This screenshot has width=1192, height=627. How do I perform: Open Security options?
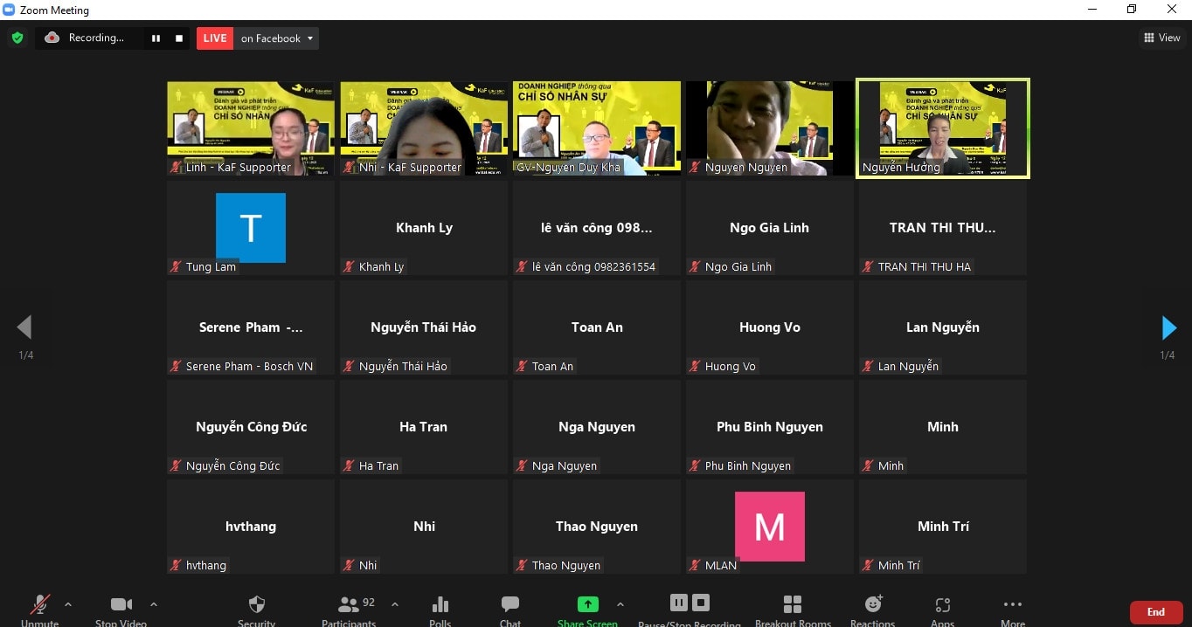pyautogui.click(x=257, y=610)
